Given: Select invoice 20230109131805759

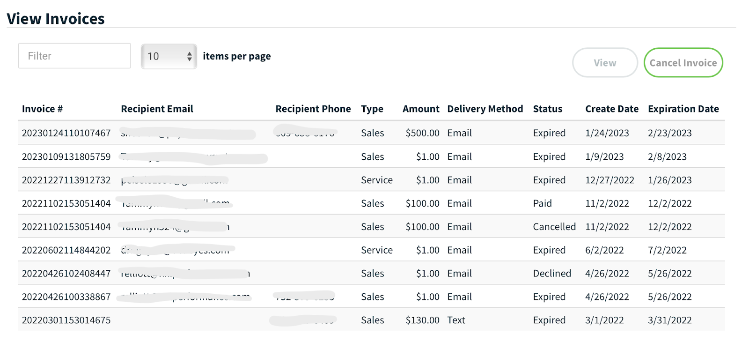Looking at the screenshot, I should click(x=66, y=156).
